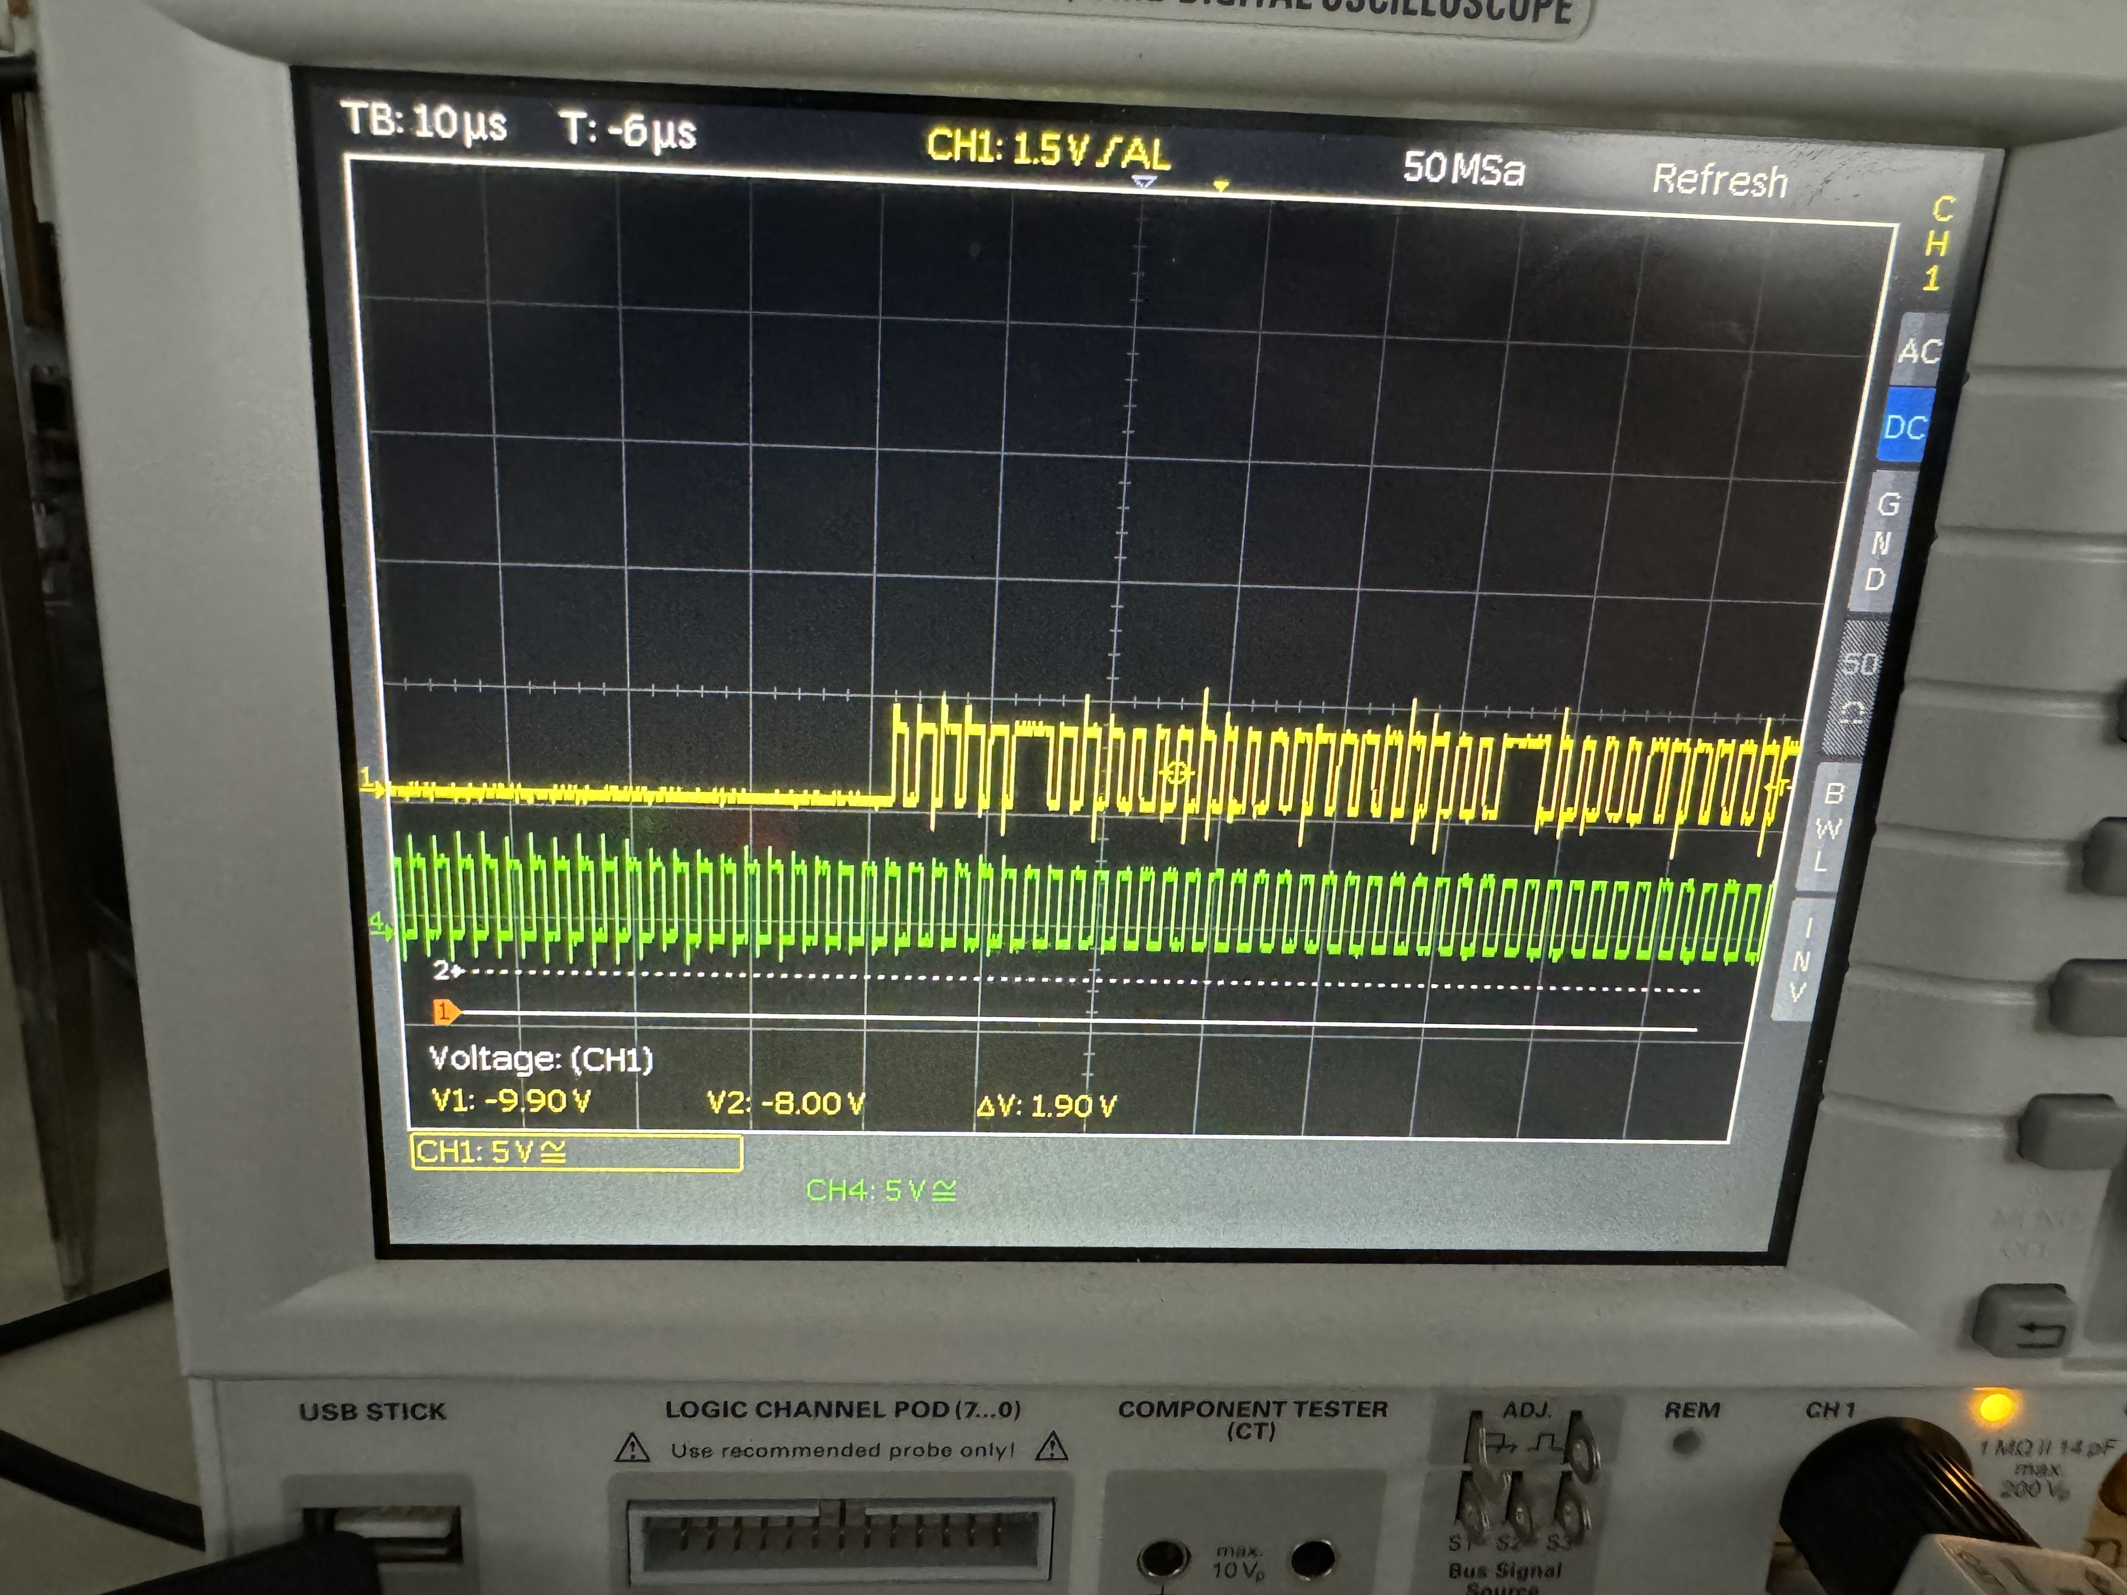This screenshot has width=2127, height=1595.
Task: Toggle the GND coupling softkey
Action: coord(1882,541)
